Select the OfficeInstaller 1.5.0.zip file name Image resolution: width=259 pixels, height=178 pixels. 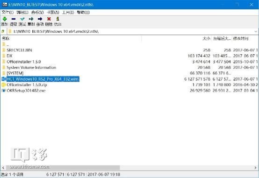[x=27, y=85]
